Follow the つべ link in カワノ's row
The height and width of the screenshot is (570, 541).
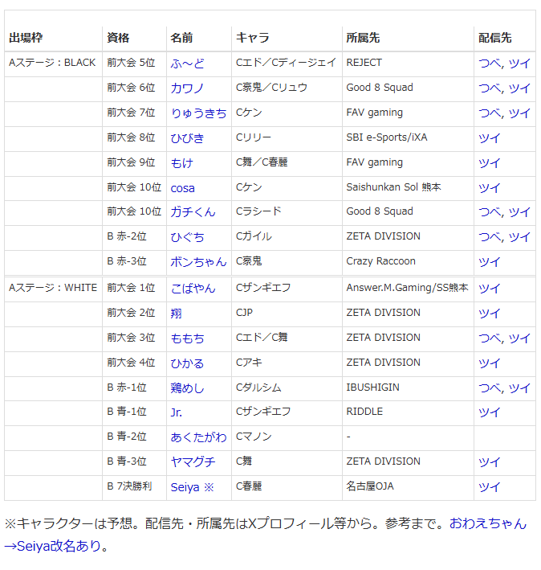pyautogui.click(x=490, y=88)
